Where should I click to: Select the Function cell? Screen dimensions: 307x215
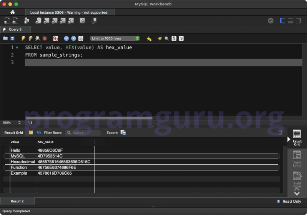[23, 167]
